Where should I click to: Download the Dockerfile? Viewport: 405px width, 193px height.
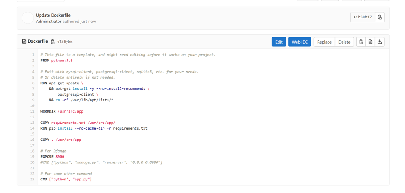[380, 42]
